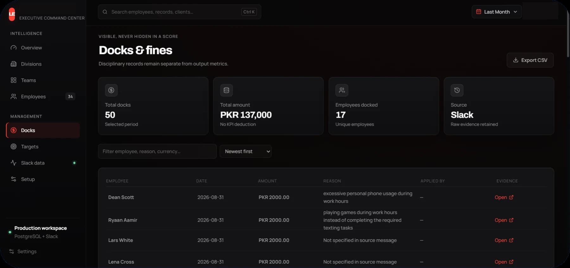Click the Setup sliders icon
Image resolution: width=570 pixels, height=268 pixels.
pyautogui.click(x=13, y=179)
